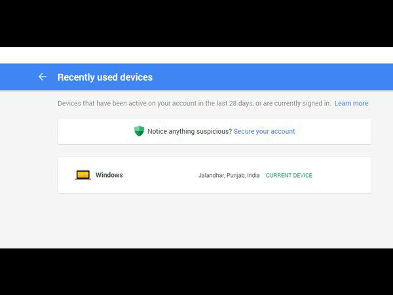The width and height of the screenshot is (393, 295).
Task: Open the Learn more link
Action: click(x=351, y=104)
